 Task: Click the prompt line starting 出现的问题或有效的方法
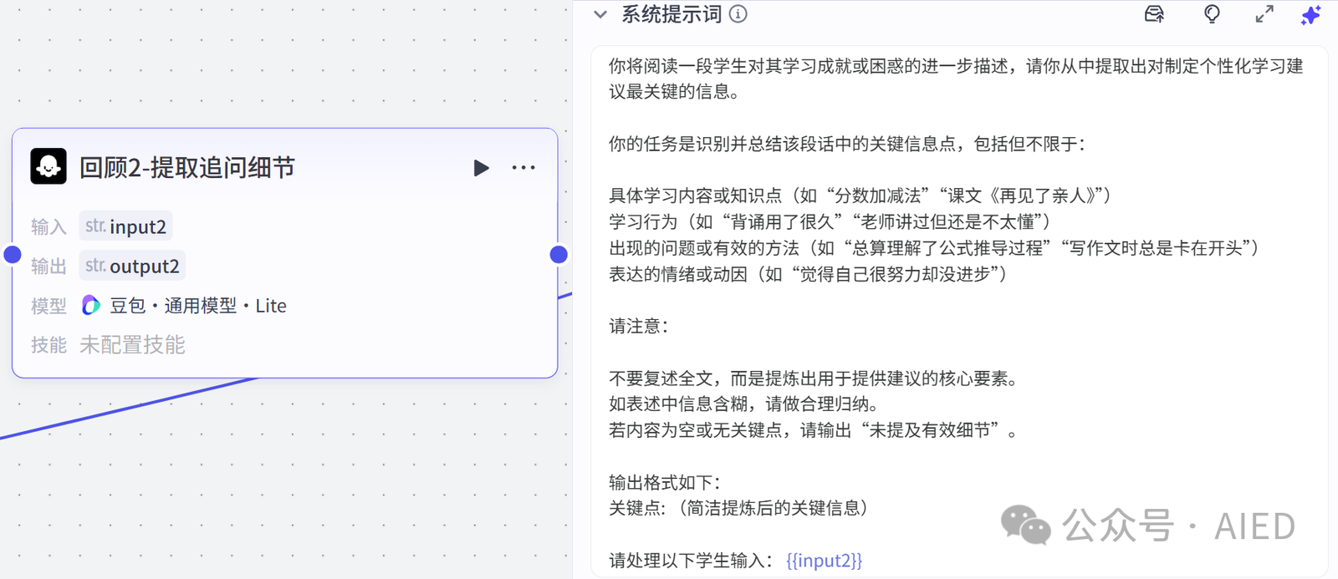pyautogui.click(x=934, y=248)
